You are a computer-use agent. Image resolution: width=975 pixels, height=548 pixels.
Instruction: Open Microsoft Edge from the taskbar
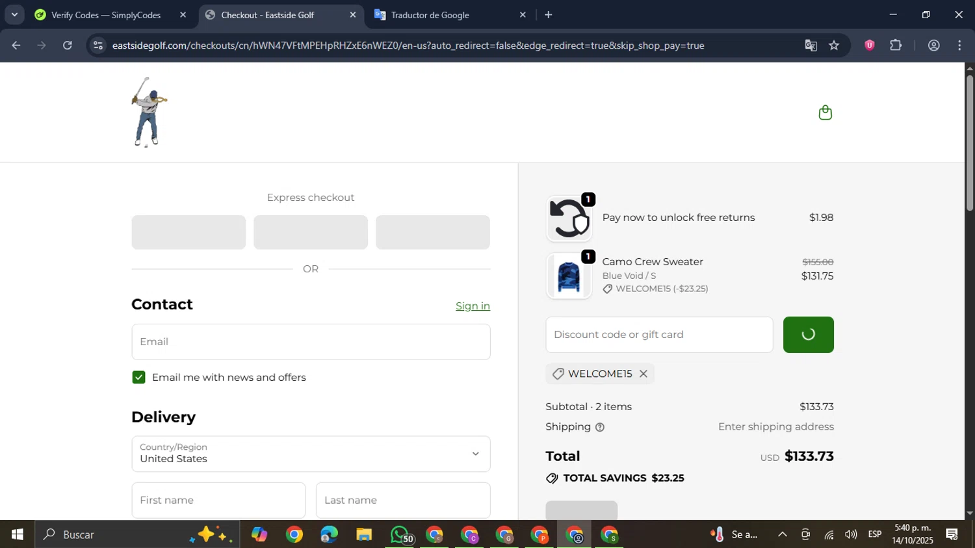pyautogui.click(x=329, y=534)
